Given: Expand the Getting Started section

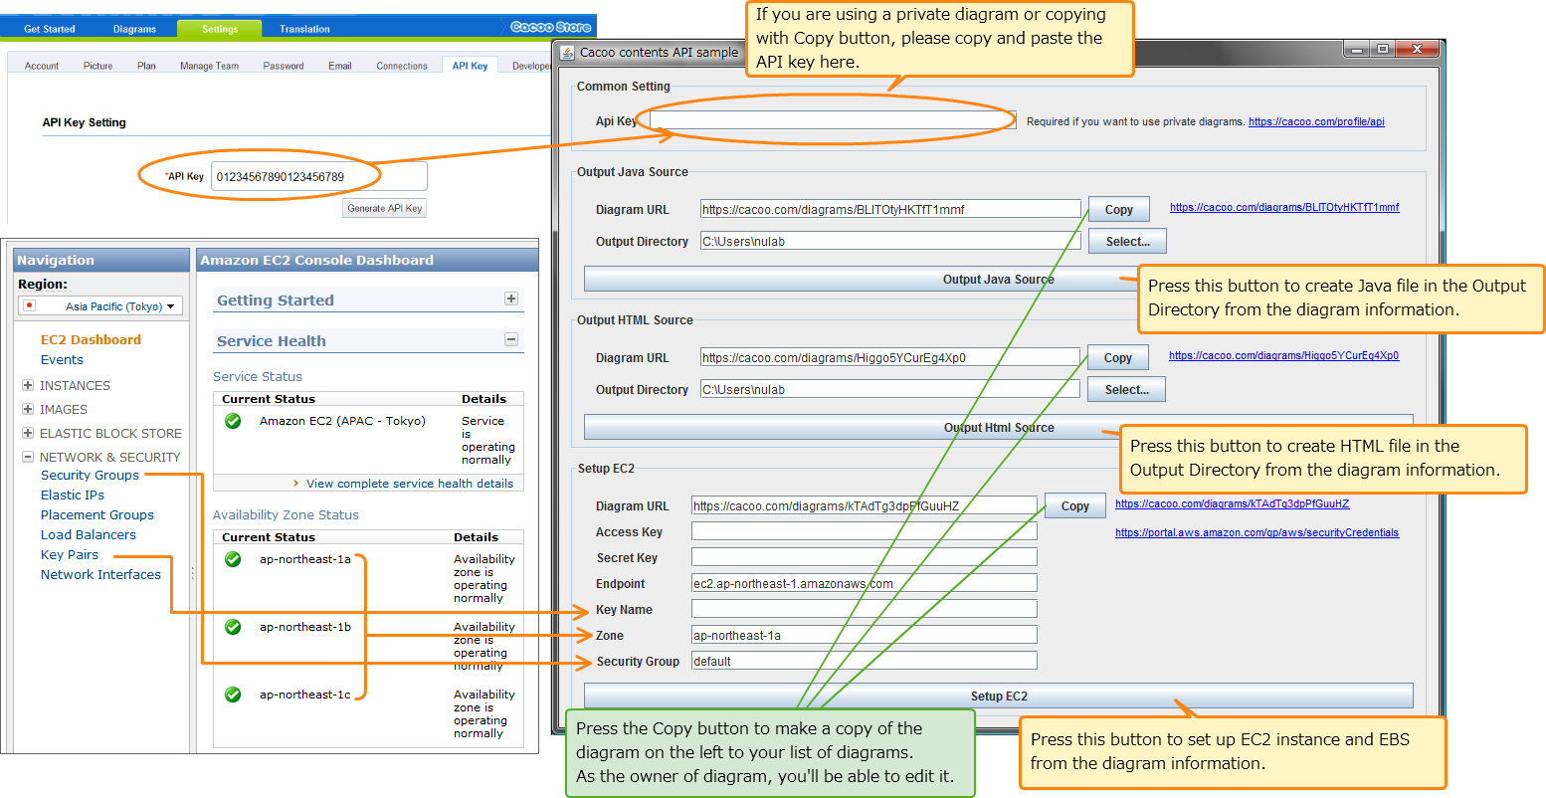Looking at the screenshot, I should [x=510, y=299].
